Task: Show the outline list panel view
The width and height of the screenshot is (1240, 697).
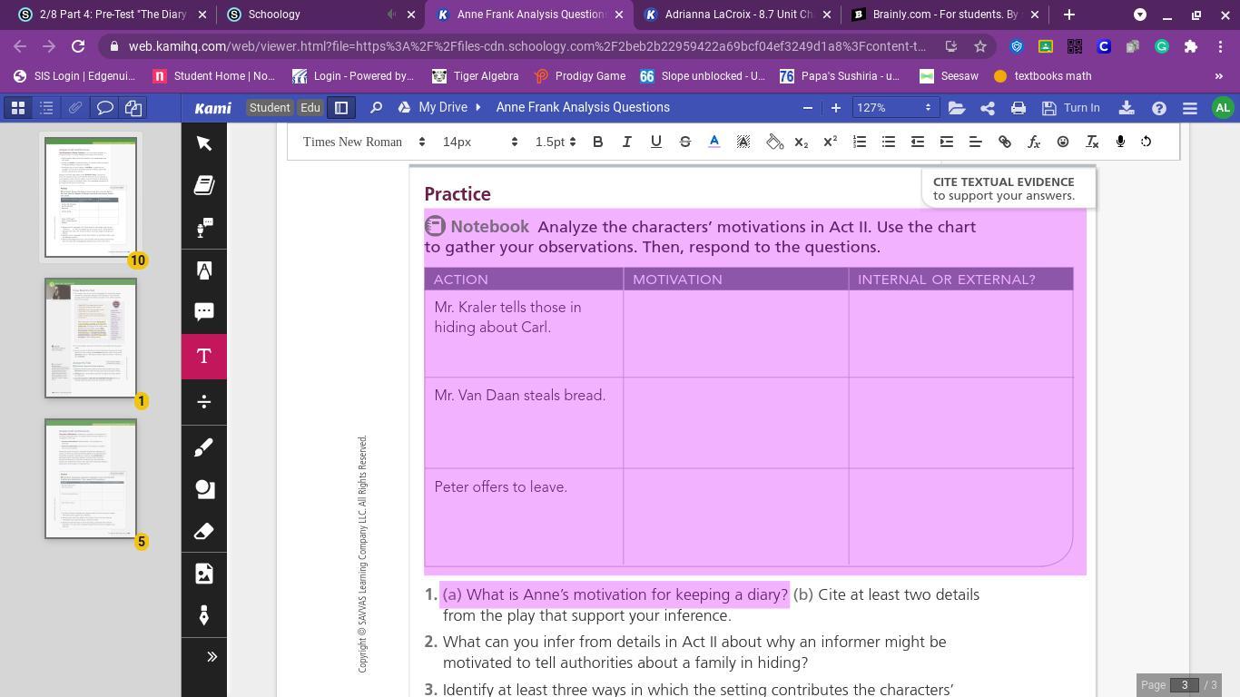Action: pos(46,108)
